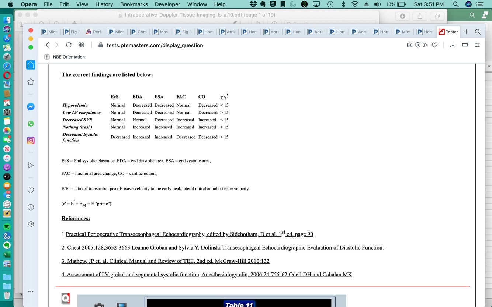Click the page scrollbar up arrow
Viewport: 492px width, 307px height.
point(489,67)
